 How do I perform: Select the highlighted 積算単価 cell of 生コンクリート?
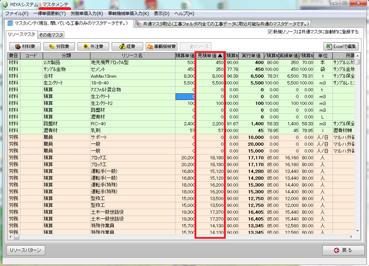[x=185, y=97]
